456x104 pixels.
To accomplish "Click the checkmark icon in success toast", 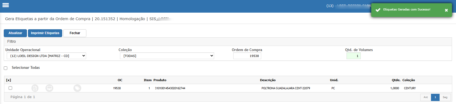I will pyautogui.click(x=378, y=10).
